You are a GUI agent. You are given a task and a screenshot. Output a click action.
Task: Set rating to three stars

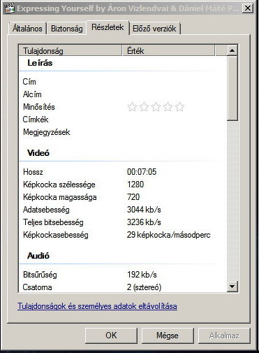click(156, 107)
